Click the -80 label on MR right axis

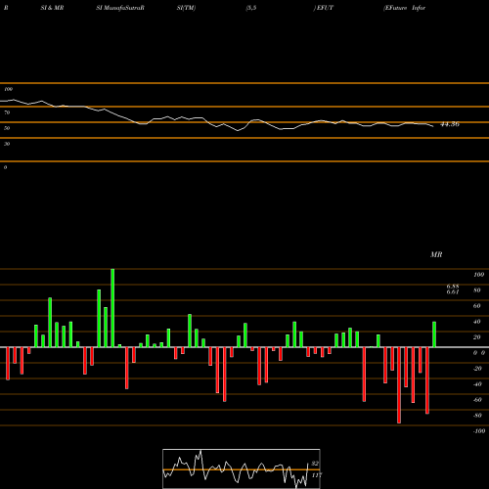point(477,416)
